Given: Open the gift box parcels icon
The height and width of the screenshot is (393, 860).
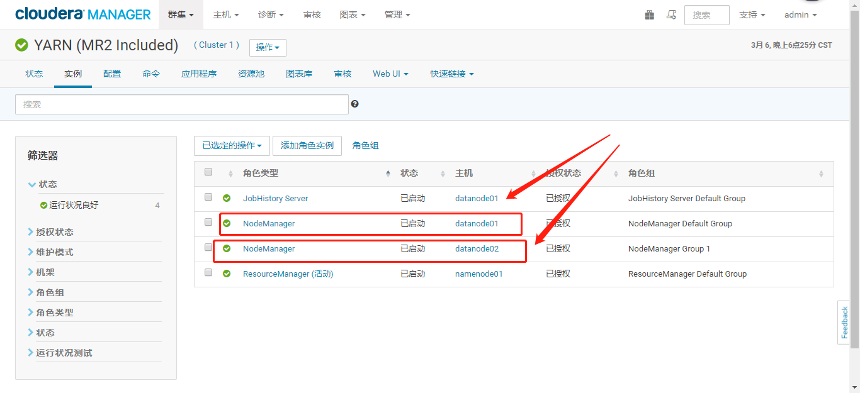Looking at the screenshot, I should coord(650,14).
